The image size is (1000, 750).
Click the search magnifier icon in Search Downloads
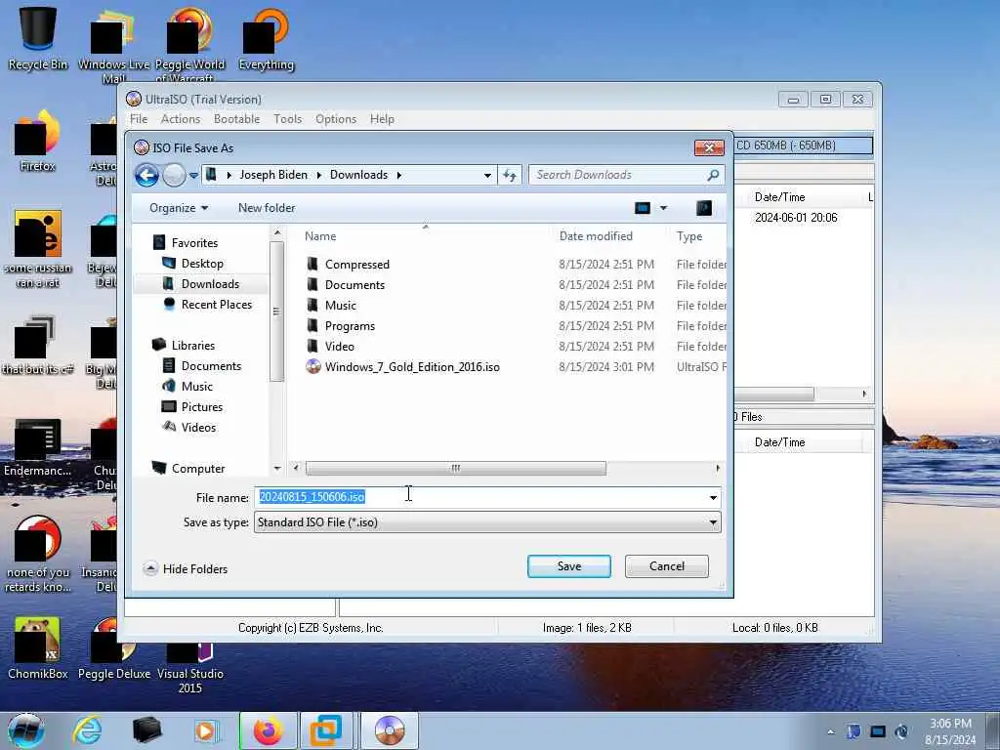(713, 175)
